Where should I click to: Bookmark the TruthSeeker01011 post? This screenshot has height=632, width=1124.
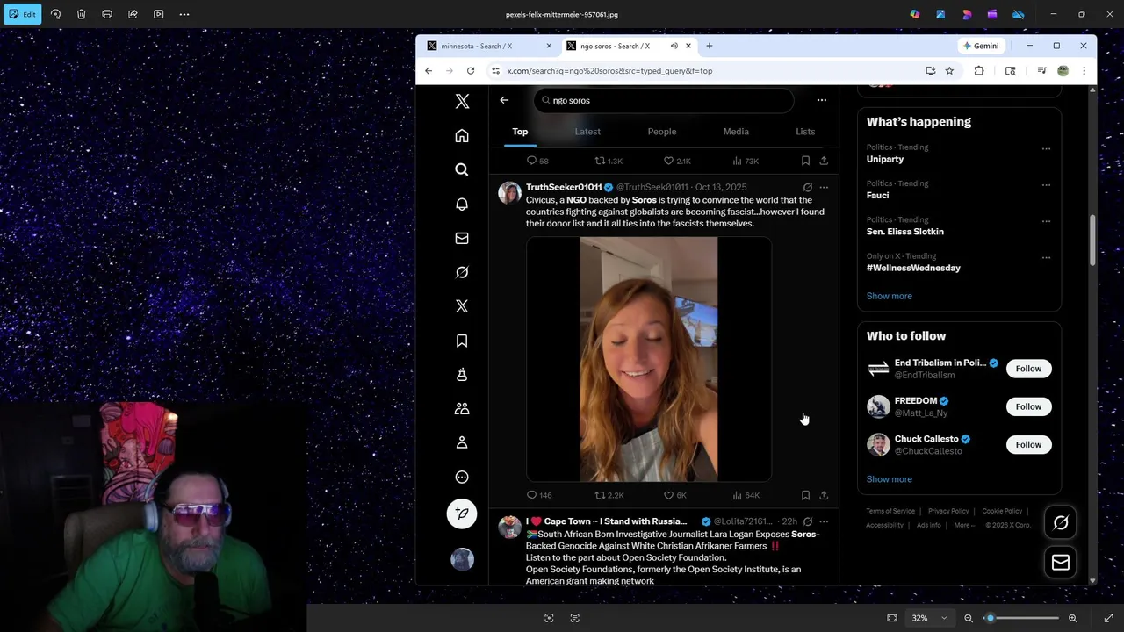(x=805, y=495)
